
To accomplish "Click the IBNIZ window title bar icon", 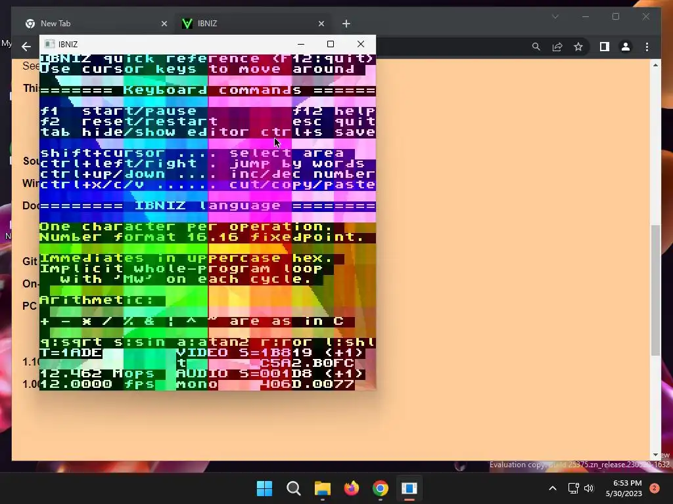I will 49,44.
